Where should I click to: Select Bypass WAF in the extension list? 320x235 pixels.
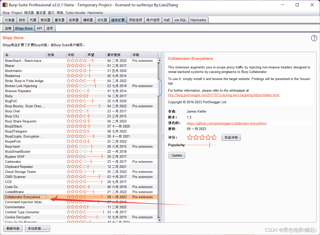coord(15,156)
